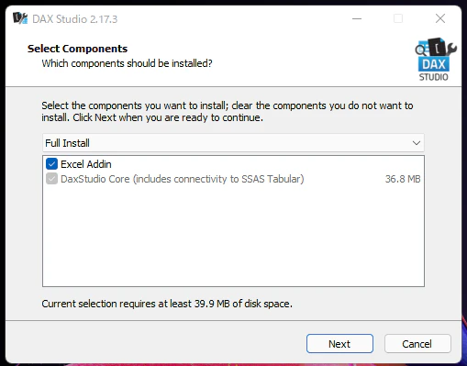This screenshot has height=366, width=467.
Task: Cancel the DAX Studio setup
Action: (x=417, y=344)
